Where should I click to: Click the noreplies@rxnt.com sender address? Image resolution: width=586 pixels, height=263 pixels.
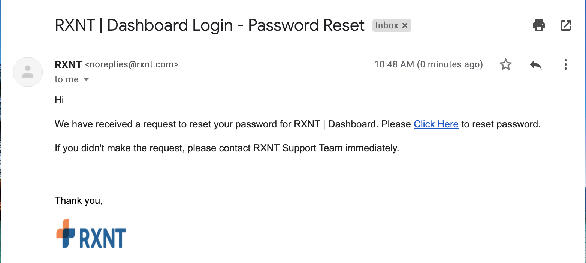tap(132, 64)
